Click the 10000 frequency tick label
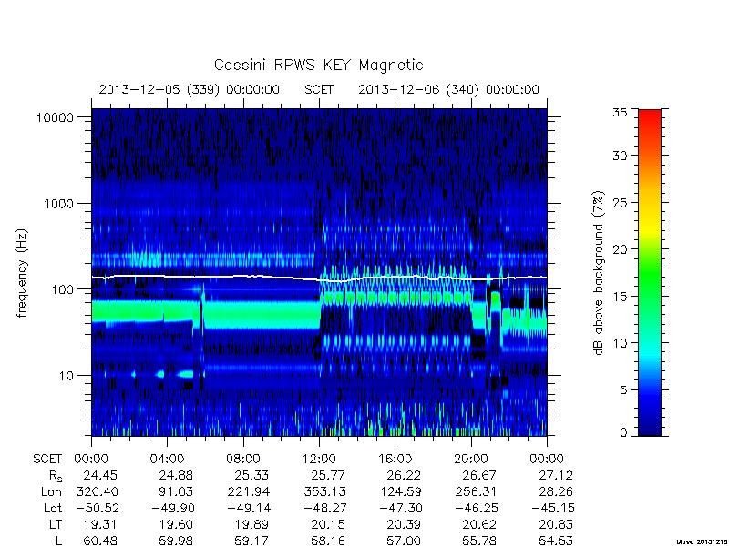 pyautogui.click(x=55, y=117)
